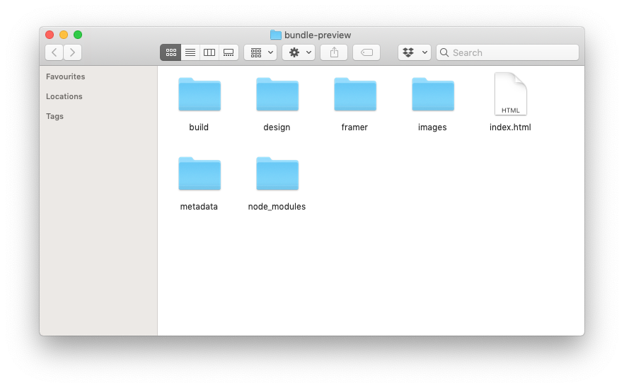Switch to list view
Image resolution: width=624 pixels, height=388 pixels.
coord(190,52)
